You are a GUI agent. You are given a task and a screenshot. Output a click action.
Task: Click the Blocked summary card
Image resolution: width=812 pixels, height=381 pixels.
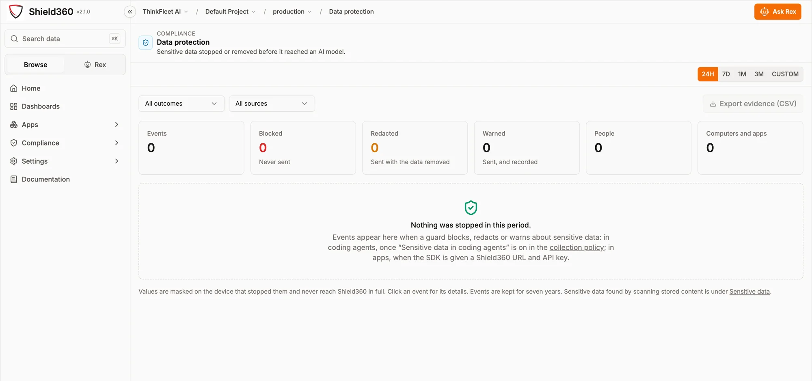[303, 148]
